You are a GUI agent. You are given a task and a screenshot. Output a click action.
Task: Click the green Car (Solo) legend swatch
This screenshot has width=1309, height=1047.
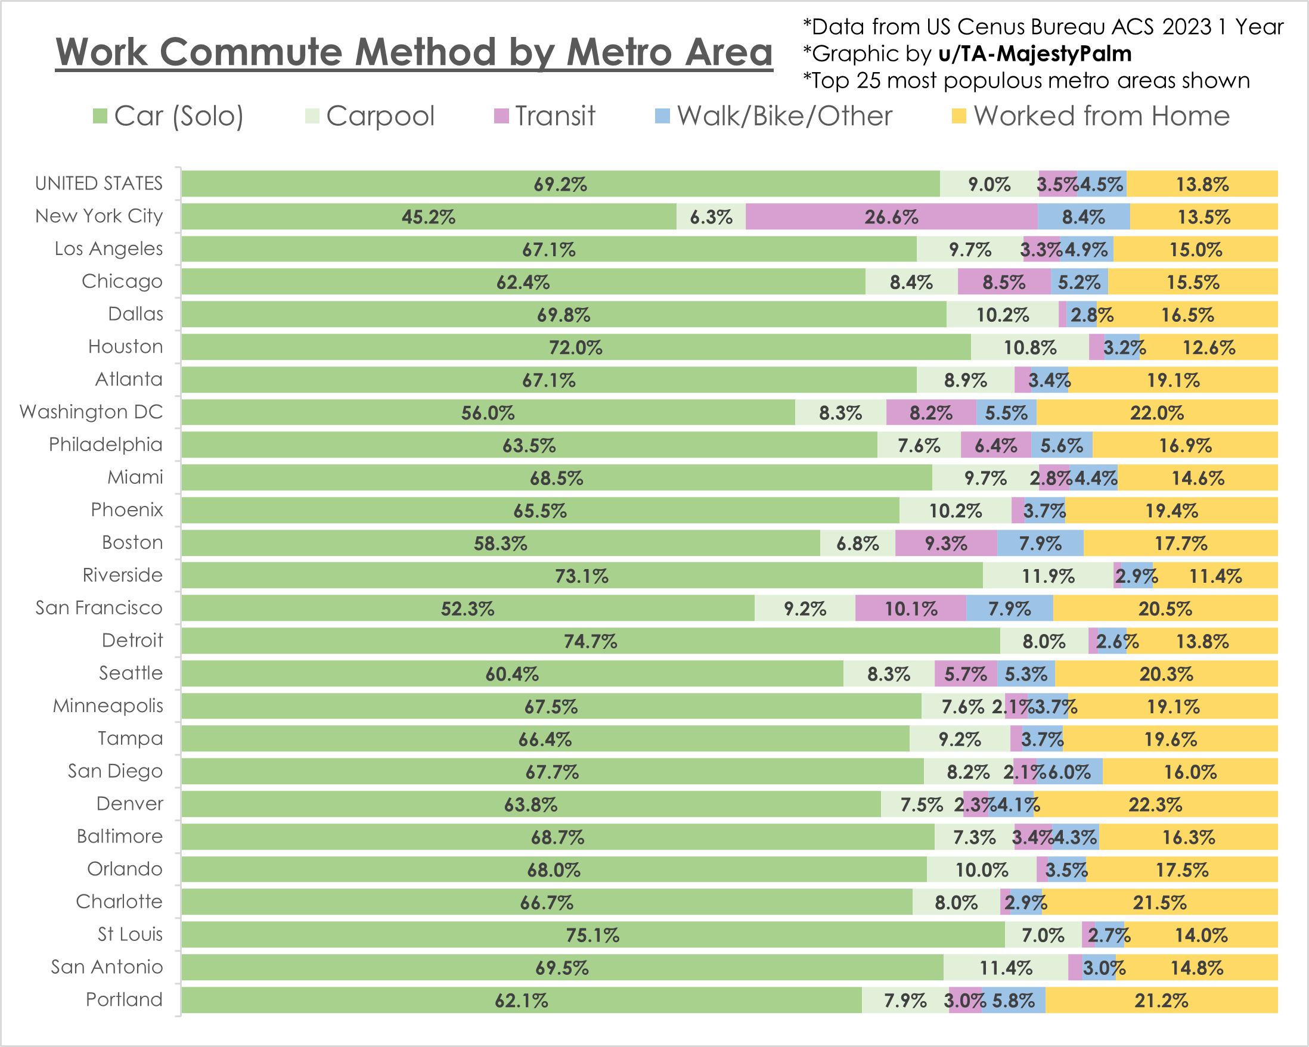(100, 116)
